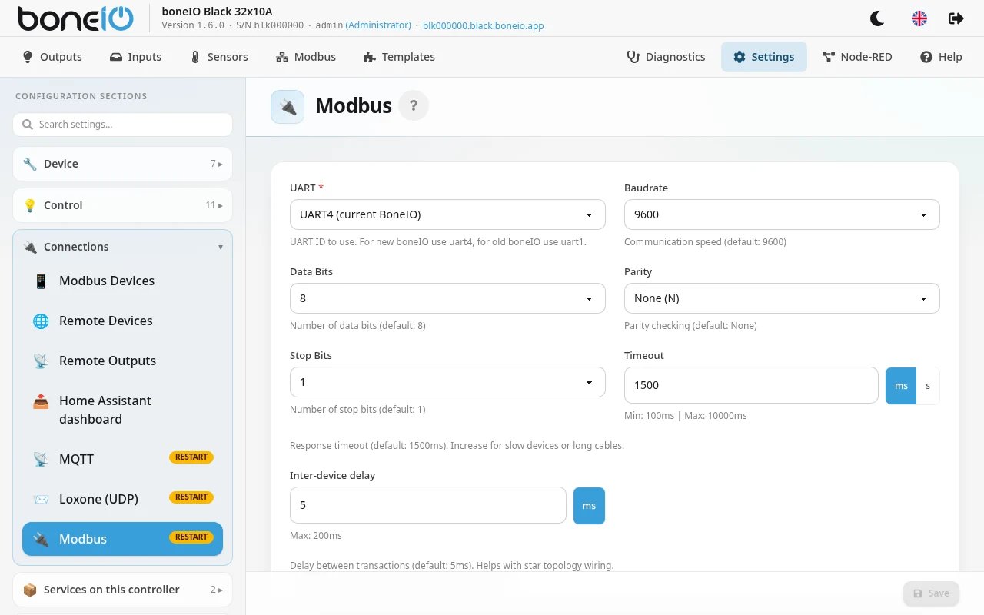Click the MQTT satellite icon
This screenshot has height=615, width=984.
coord(41,460)
